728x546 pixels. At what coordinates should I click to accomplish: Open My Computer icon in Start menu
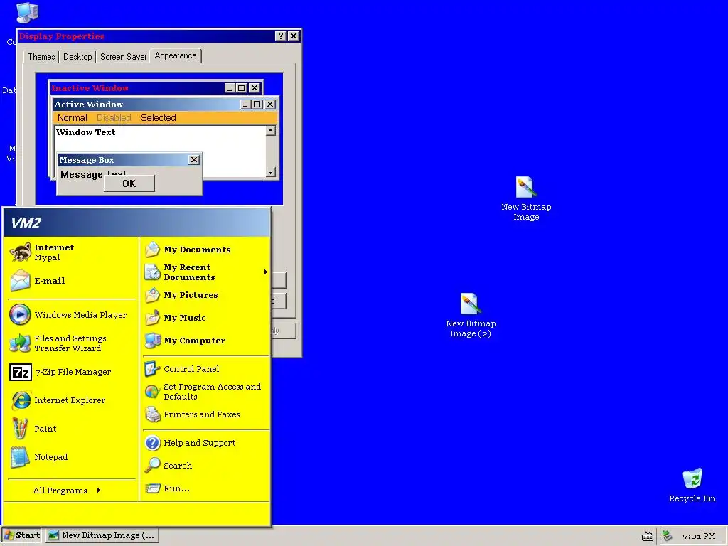click(152, 341)
